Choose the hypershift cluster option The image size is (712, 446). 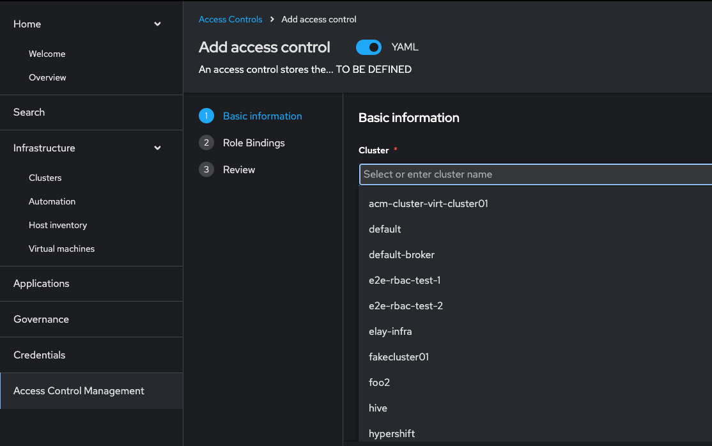(x=392, y=434)
